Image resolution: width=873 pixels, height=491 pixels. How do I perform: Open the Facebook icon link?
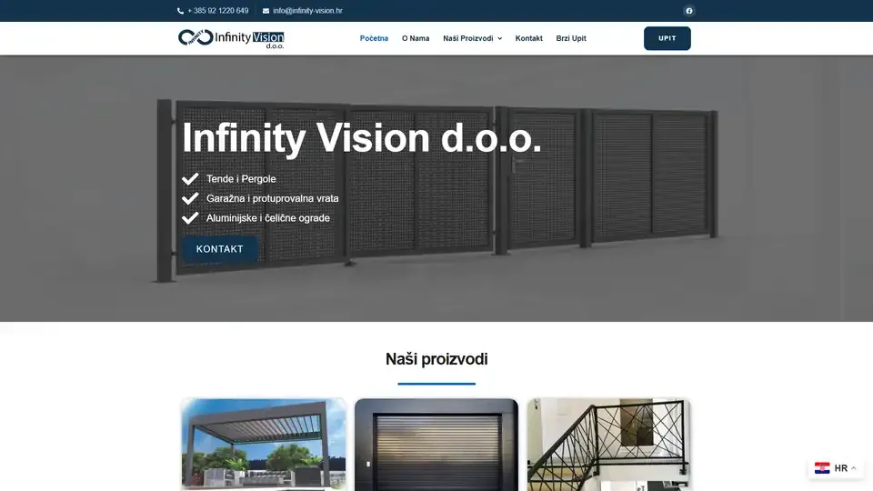688,11
